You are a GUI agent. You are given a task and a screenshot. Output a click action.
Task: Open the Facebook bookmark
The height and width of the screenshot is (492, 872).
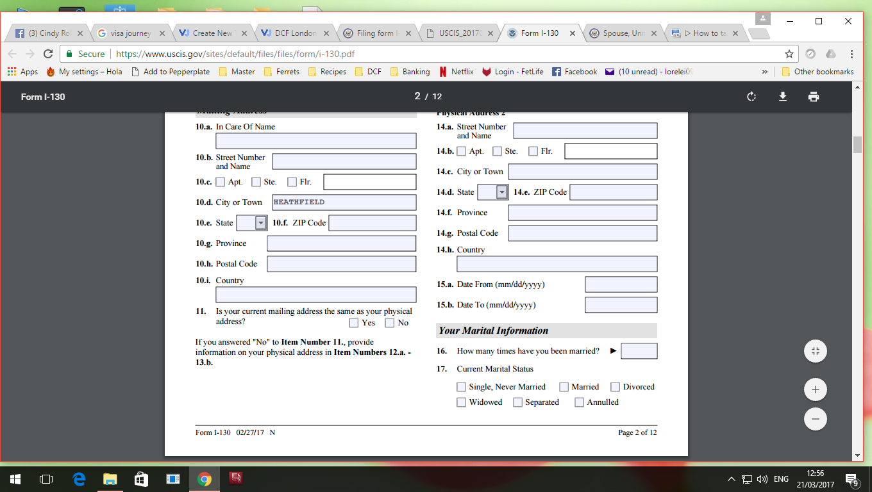[574, 72]
